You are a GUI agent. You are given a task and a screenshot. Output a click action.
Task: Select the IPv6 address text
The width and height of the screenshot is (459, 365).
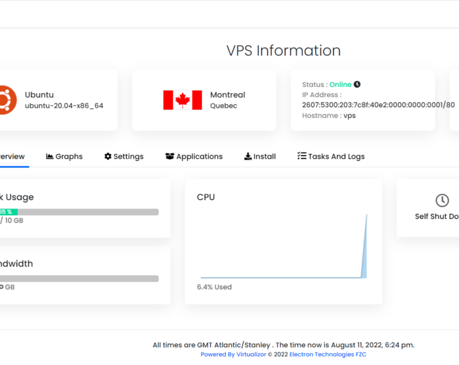tap(378, 105)
